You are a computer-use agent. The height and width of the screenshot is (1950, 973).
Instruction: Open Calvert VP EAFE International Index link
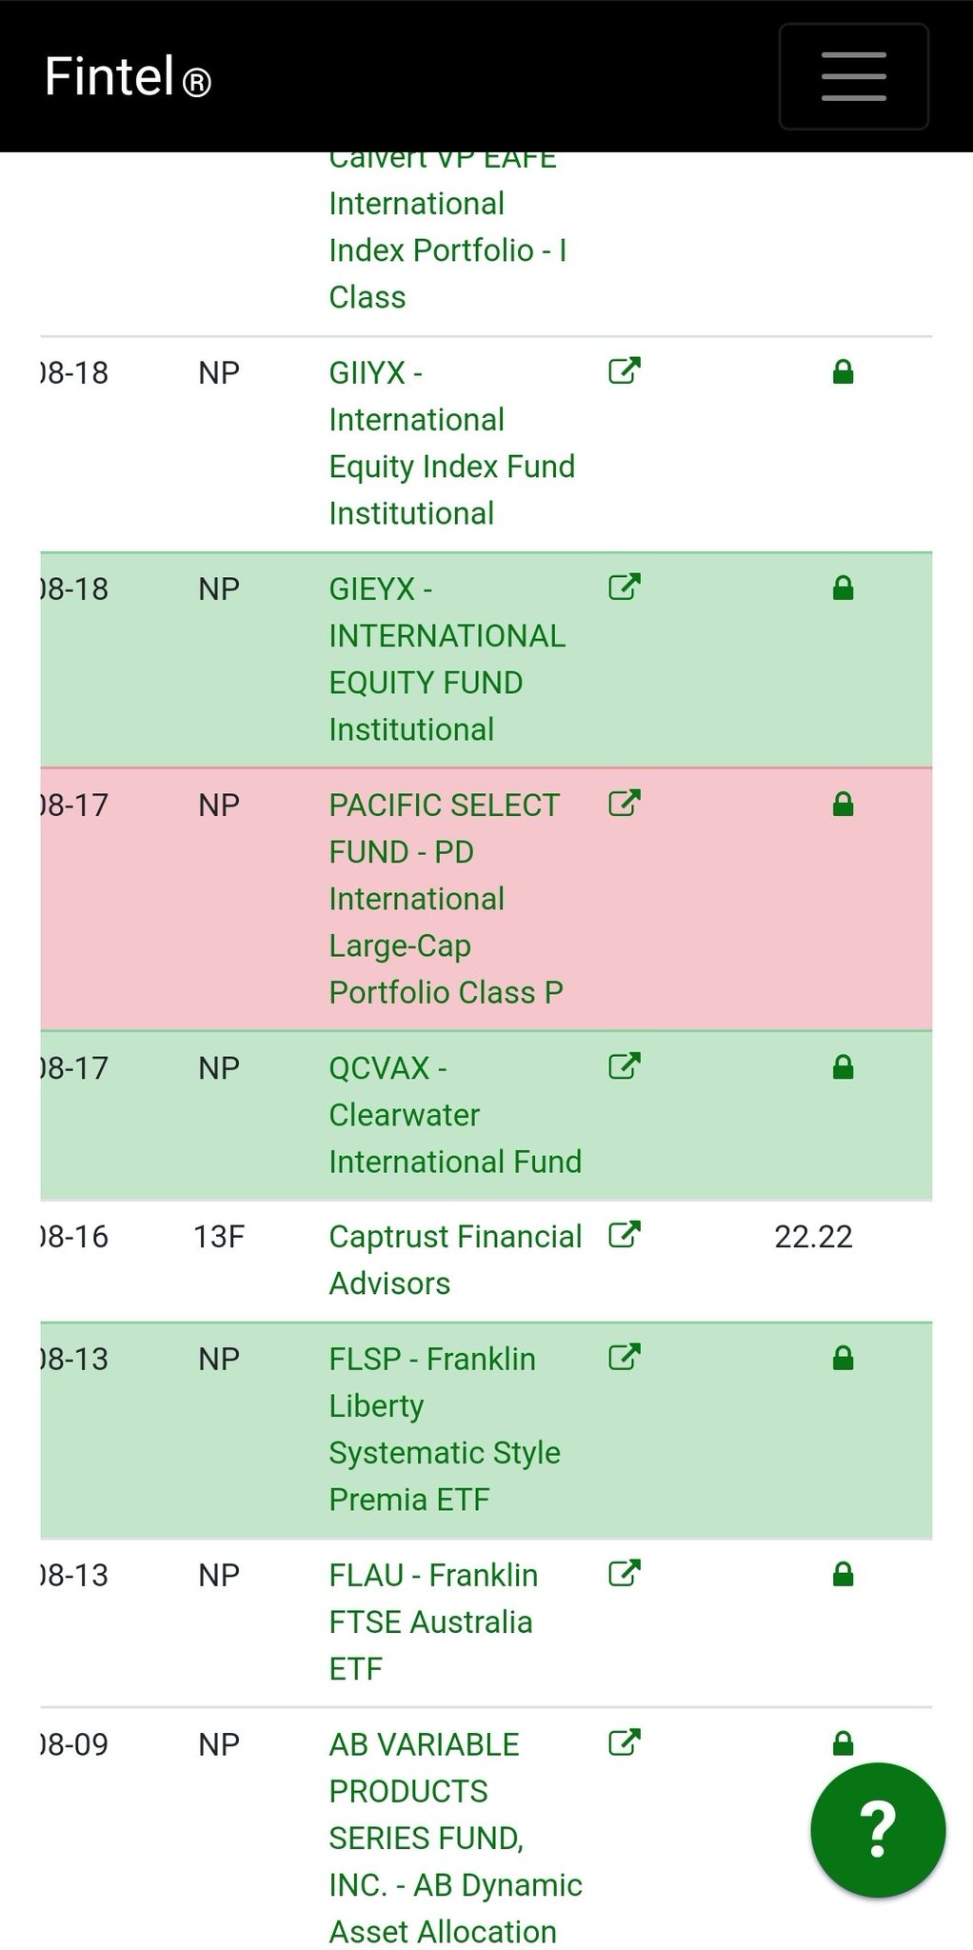[x=447, y=229]
